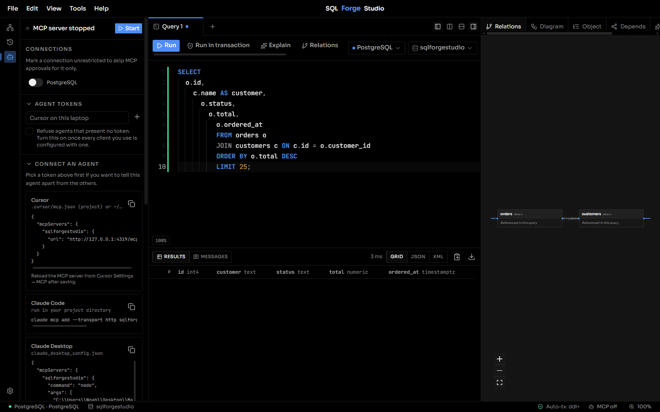Click Relations toolbar button

320,45
